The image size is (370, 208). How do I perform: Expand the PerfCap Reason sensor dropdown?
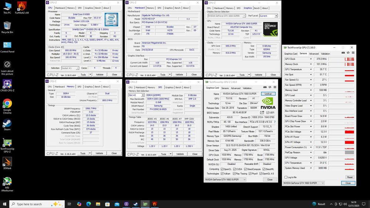(x=311, y=153)
